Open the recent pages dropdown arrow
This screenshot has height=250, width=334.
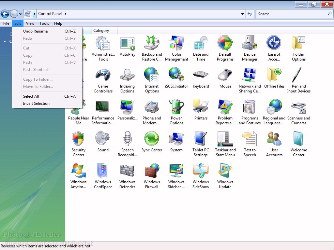[21, 14]
